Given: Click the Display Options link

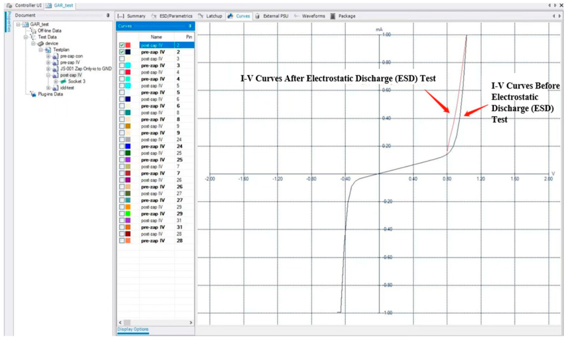Looking at the screenshot, I should [133, 329].
